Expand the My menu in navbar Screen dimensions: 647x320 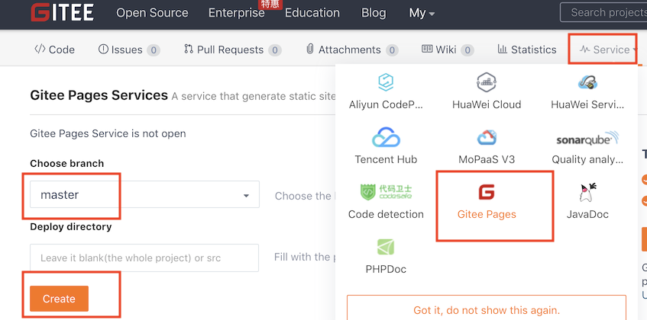tap(422, 13)
